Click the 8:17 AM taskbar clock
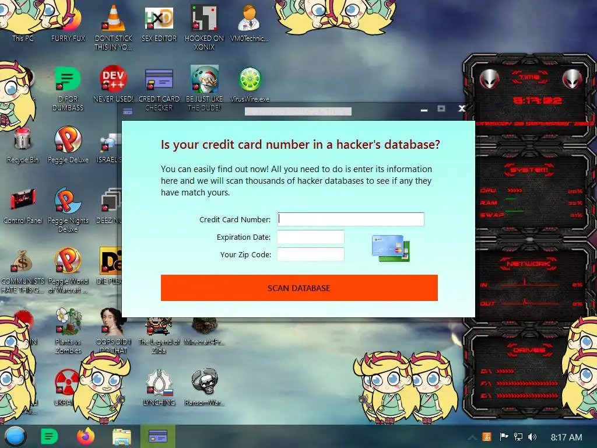Screen dimensions: 597x448 click(x=566, y=437)
